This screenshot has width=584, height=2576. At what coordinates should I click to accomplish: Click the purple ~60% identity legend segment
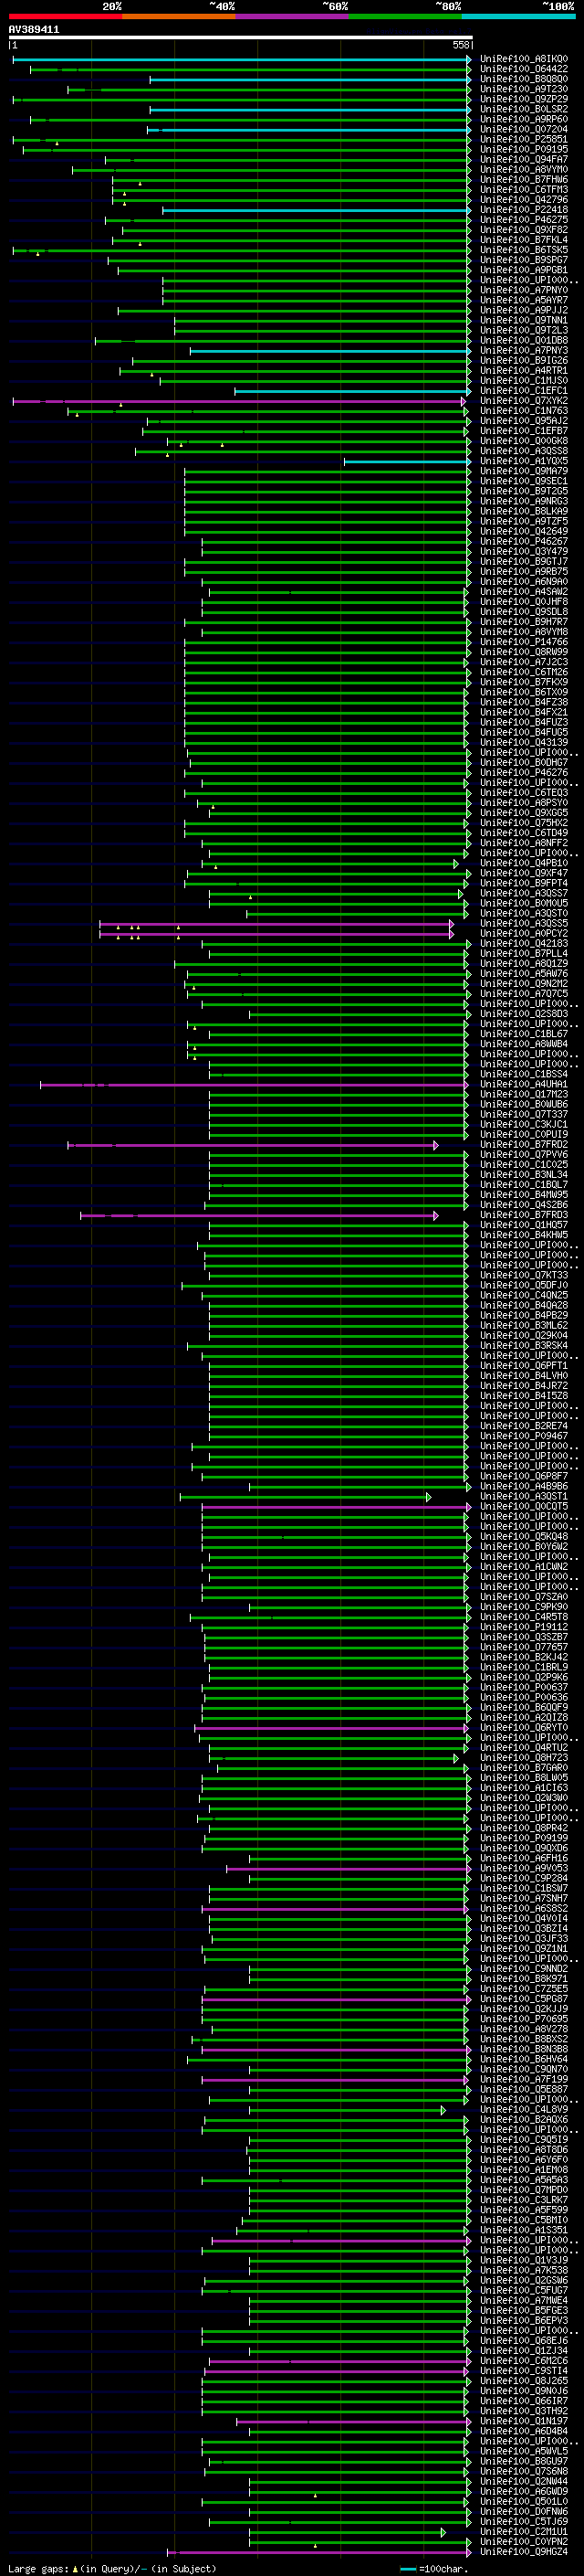(293, 16)
